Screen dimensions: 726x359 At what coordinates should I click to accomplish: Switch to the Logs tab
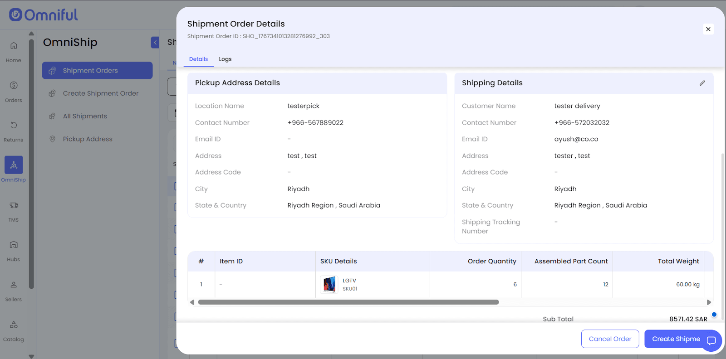point(225,59)
